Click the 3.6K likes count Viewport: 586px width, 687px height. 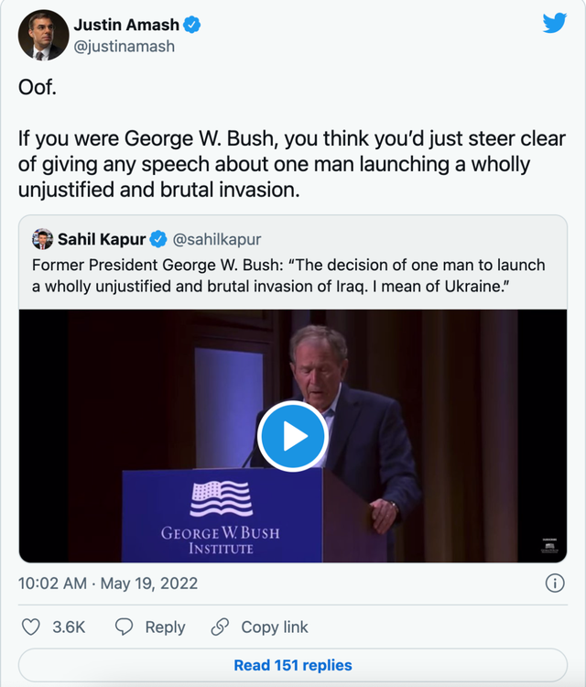69,627
